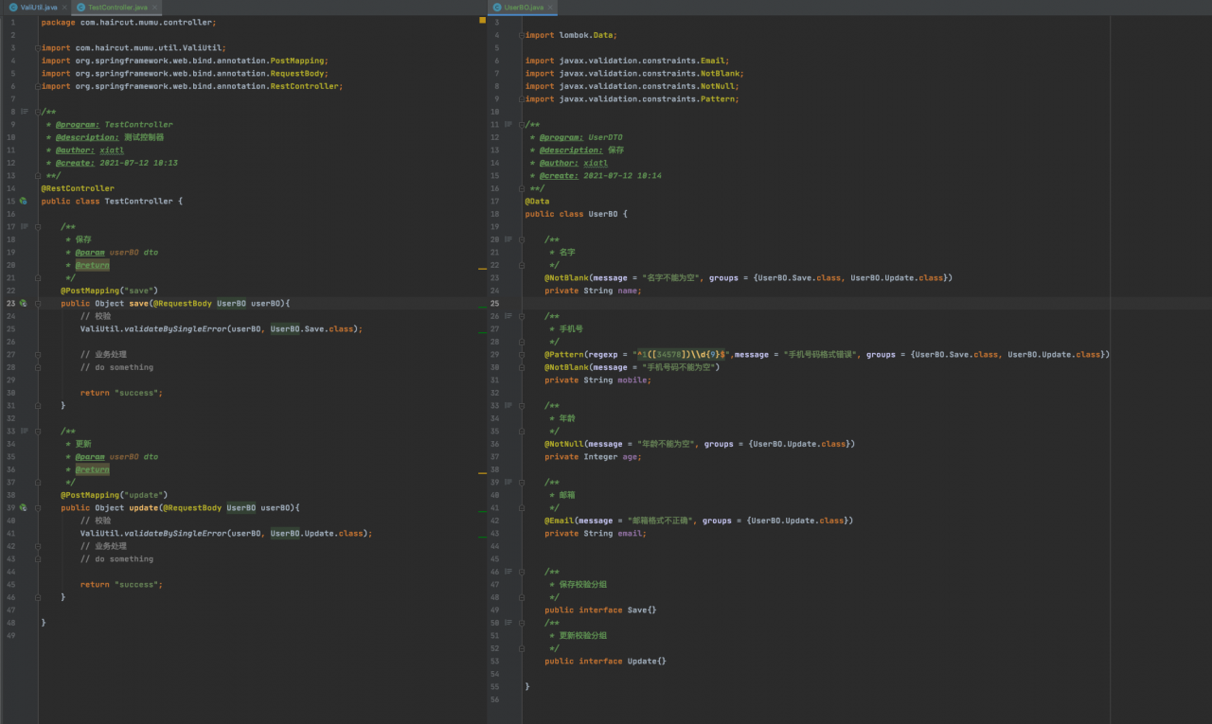Viewport: 1212px width, 724px height.
Task: Toggle rendered view of the 手机号 field Javadoc
Action: pos(508,316)
